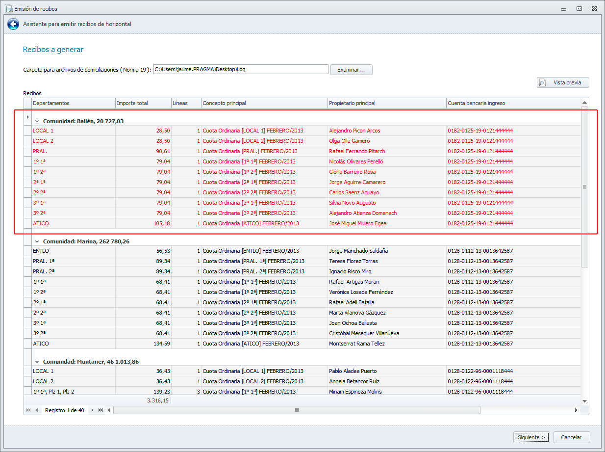Click the Registro 1 de 40 indicator

coord(64,410)
